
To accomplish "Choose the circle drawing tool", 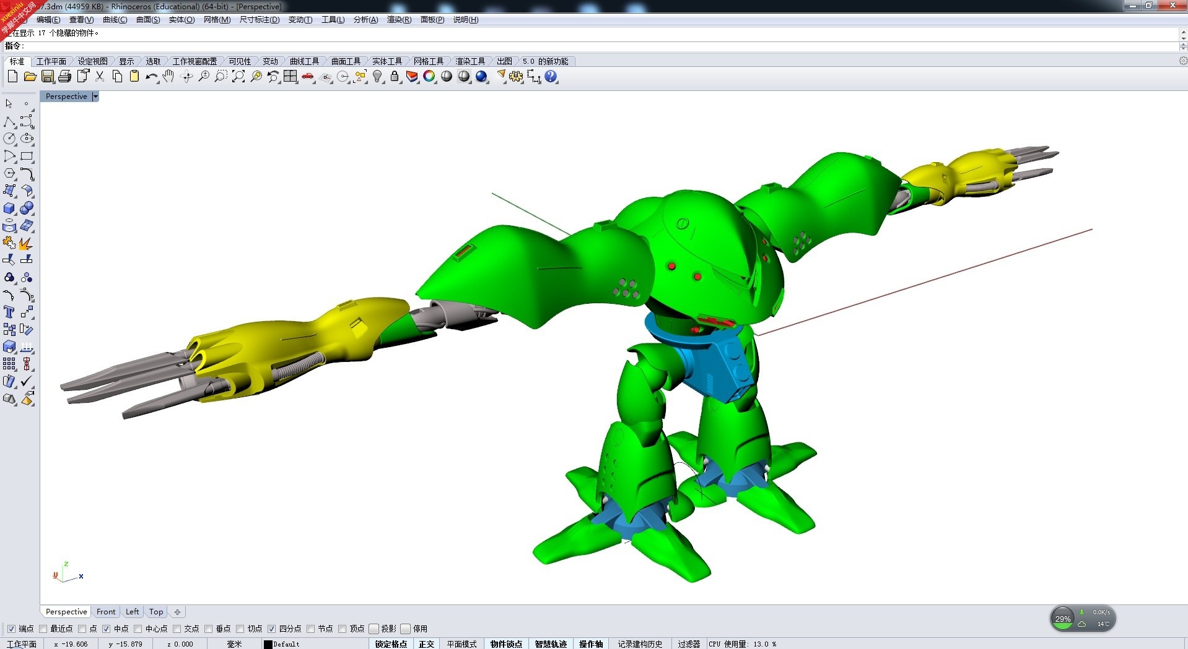I will pyautogui.click(x=9, y=139).
